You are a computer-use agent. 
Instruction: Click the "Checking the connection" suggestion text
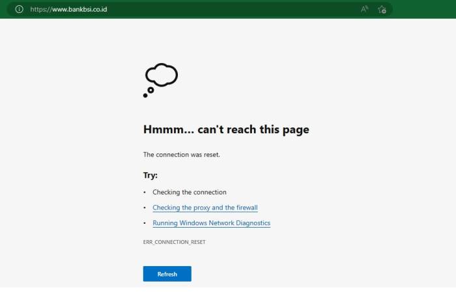[x=190, y=193]
